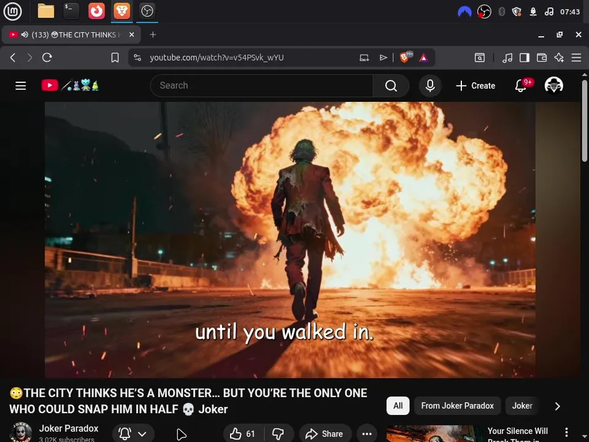Click the Brave playlist add icon

tap(383, 58)
